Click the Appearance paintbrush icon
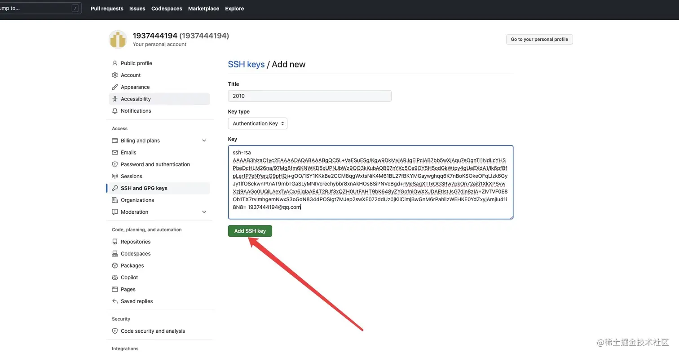This screenshot has width=679, height=357. point(115,87)
